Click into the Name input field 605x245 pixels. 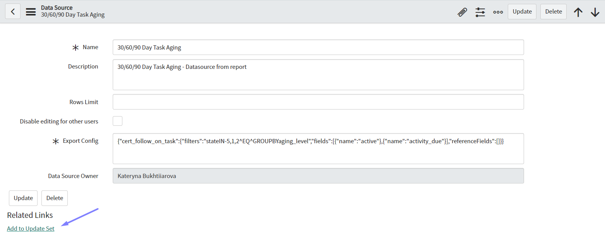[x=318, y=48]
